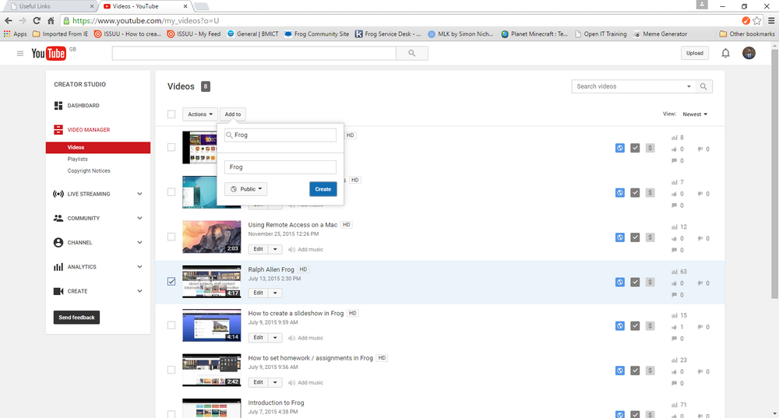Open the Frog Community Site bookmark
This screenshot has width=779, height=418.
(x=316, y=33)
